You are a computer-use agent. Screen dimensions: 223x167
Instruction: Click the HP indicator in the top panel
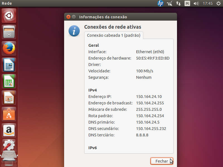point(161,3)
